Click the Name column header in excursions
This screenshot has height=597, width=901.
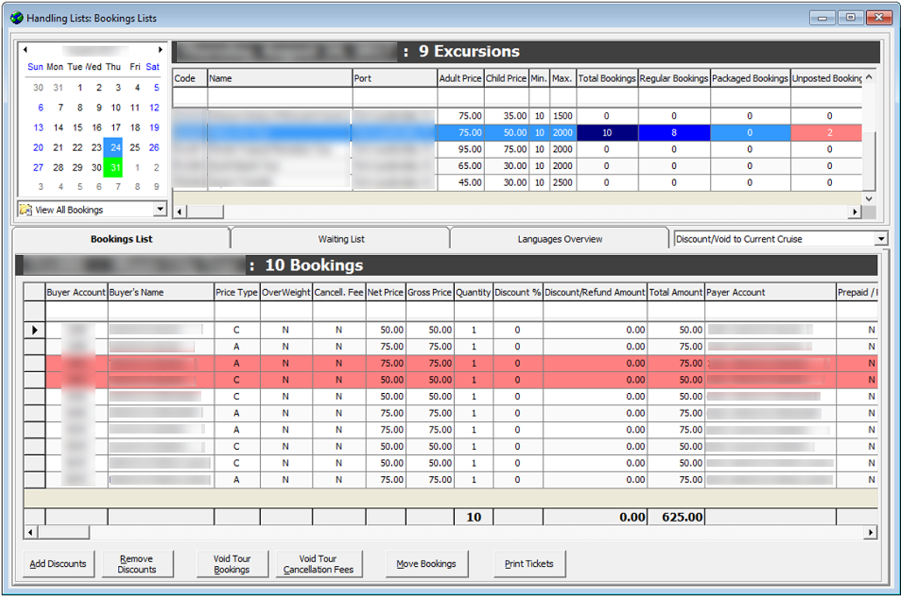[280, 78]
